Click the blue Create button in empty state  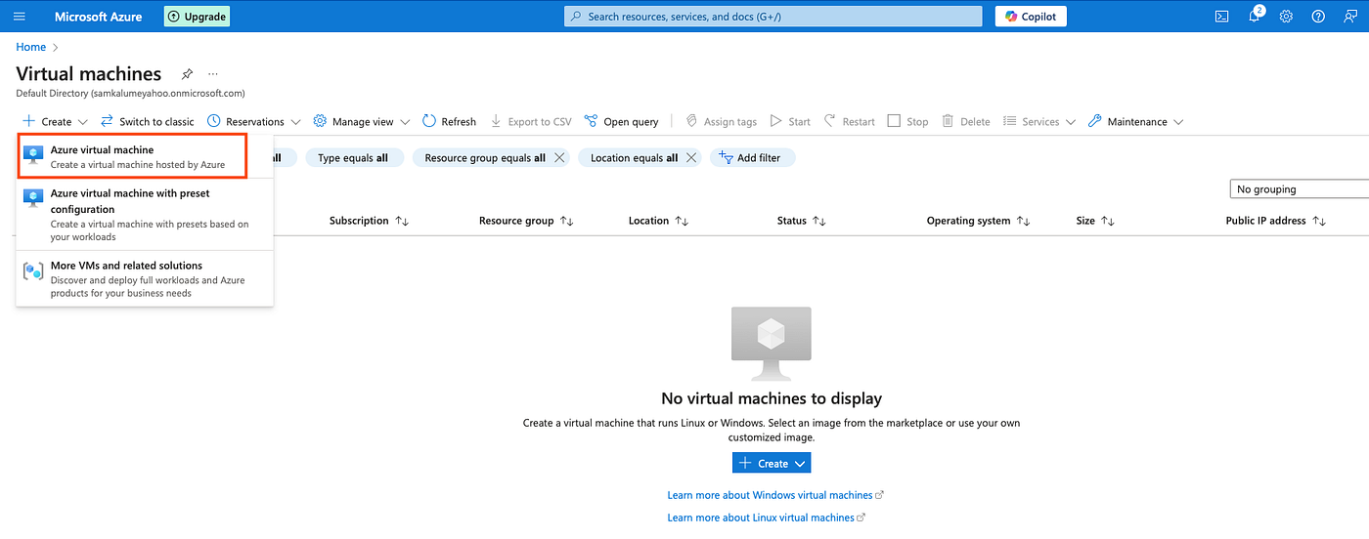(x=772, y=463)
